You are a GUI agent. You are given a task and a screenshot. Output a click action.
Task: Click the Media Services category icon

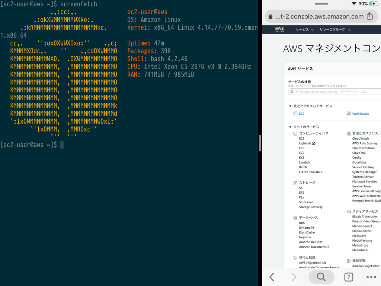coord(349,212)
